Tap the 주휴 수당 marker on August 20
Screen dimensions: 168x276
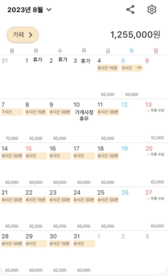(156, 154)
